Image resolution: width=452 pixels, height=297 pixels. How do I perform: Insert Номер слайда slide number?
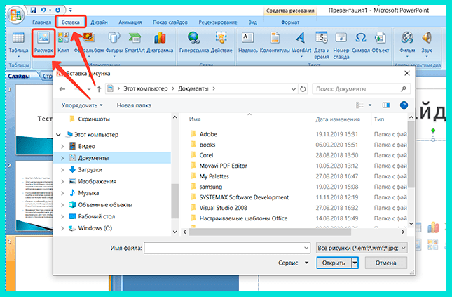pyautogui.click(x=341, y=46)
